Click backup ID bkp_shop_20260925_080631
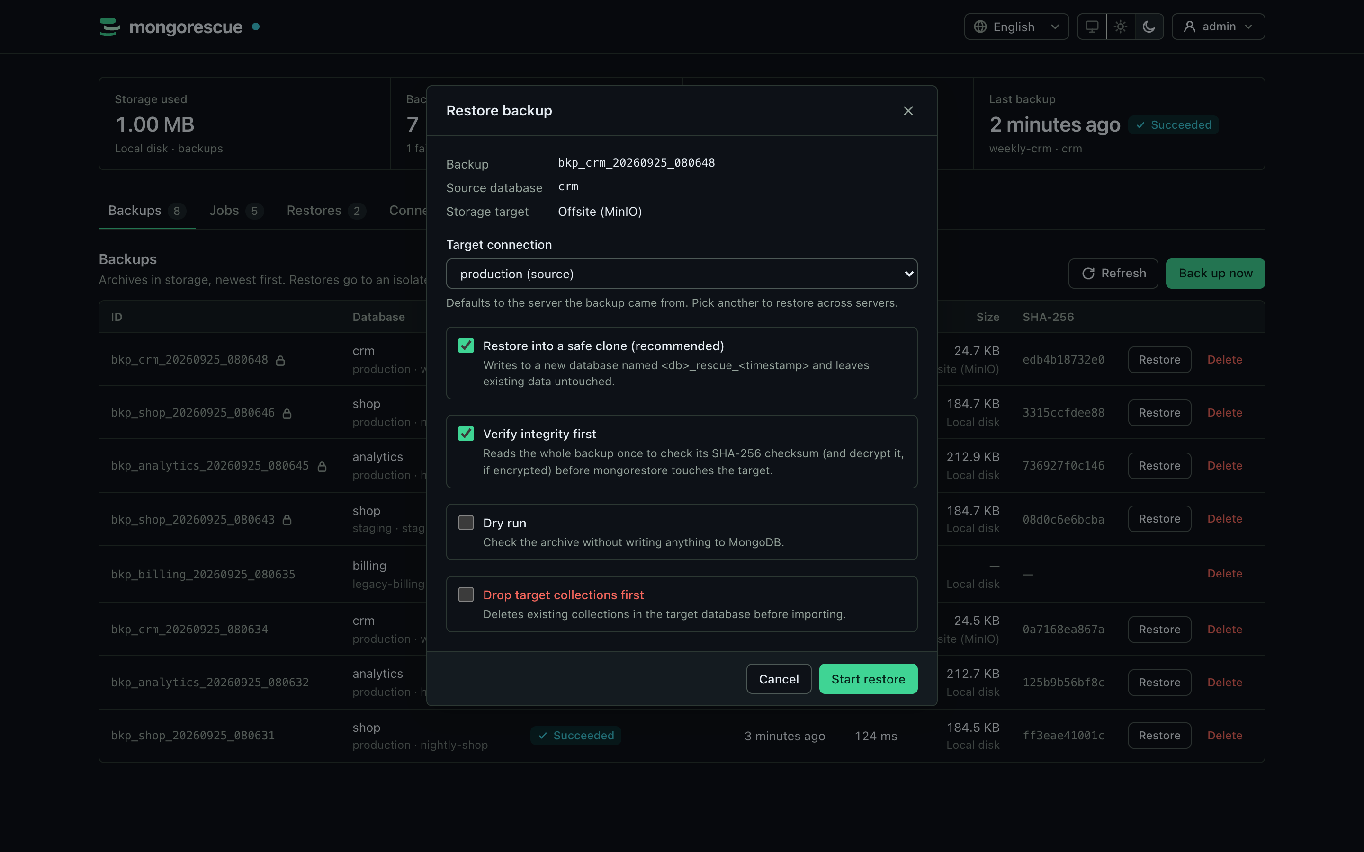 (193, 736)
